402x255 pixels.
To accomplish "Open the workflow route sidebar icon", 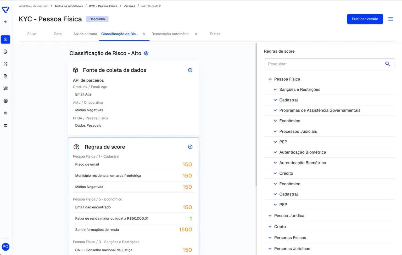I will coord(5,88).
